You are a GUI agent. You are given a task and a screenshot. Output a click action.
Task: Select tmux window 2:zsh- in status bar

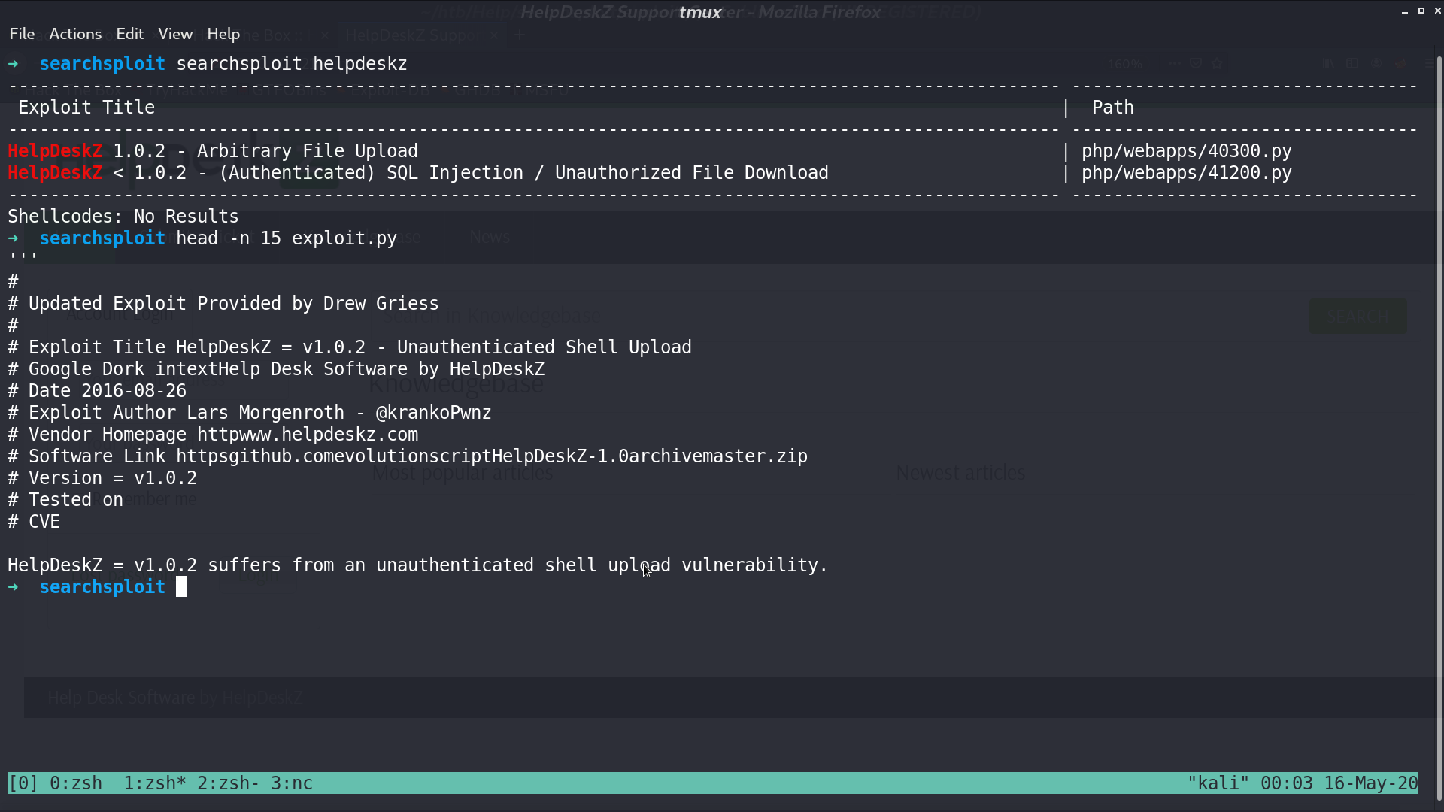click(x=228, y=783)
